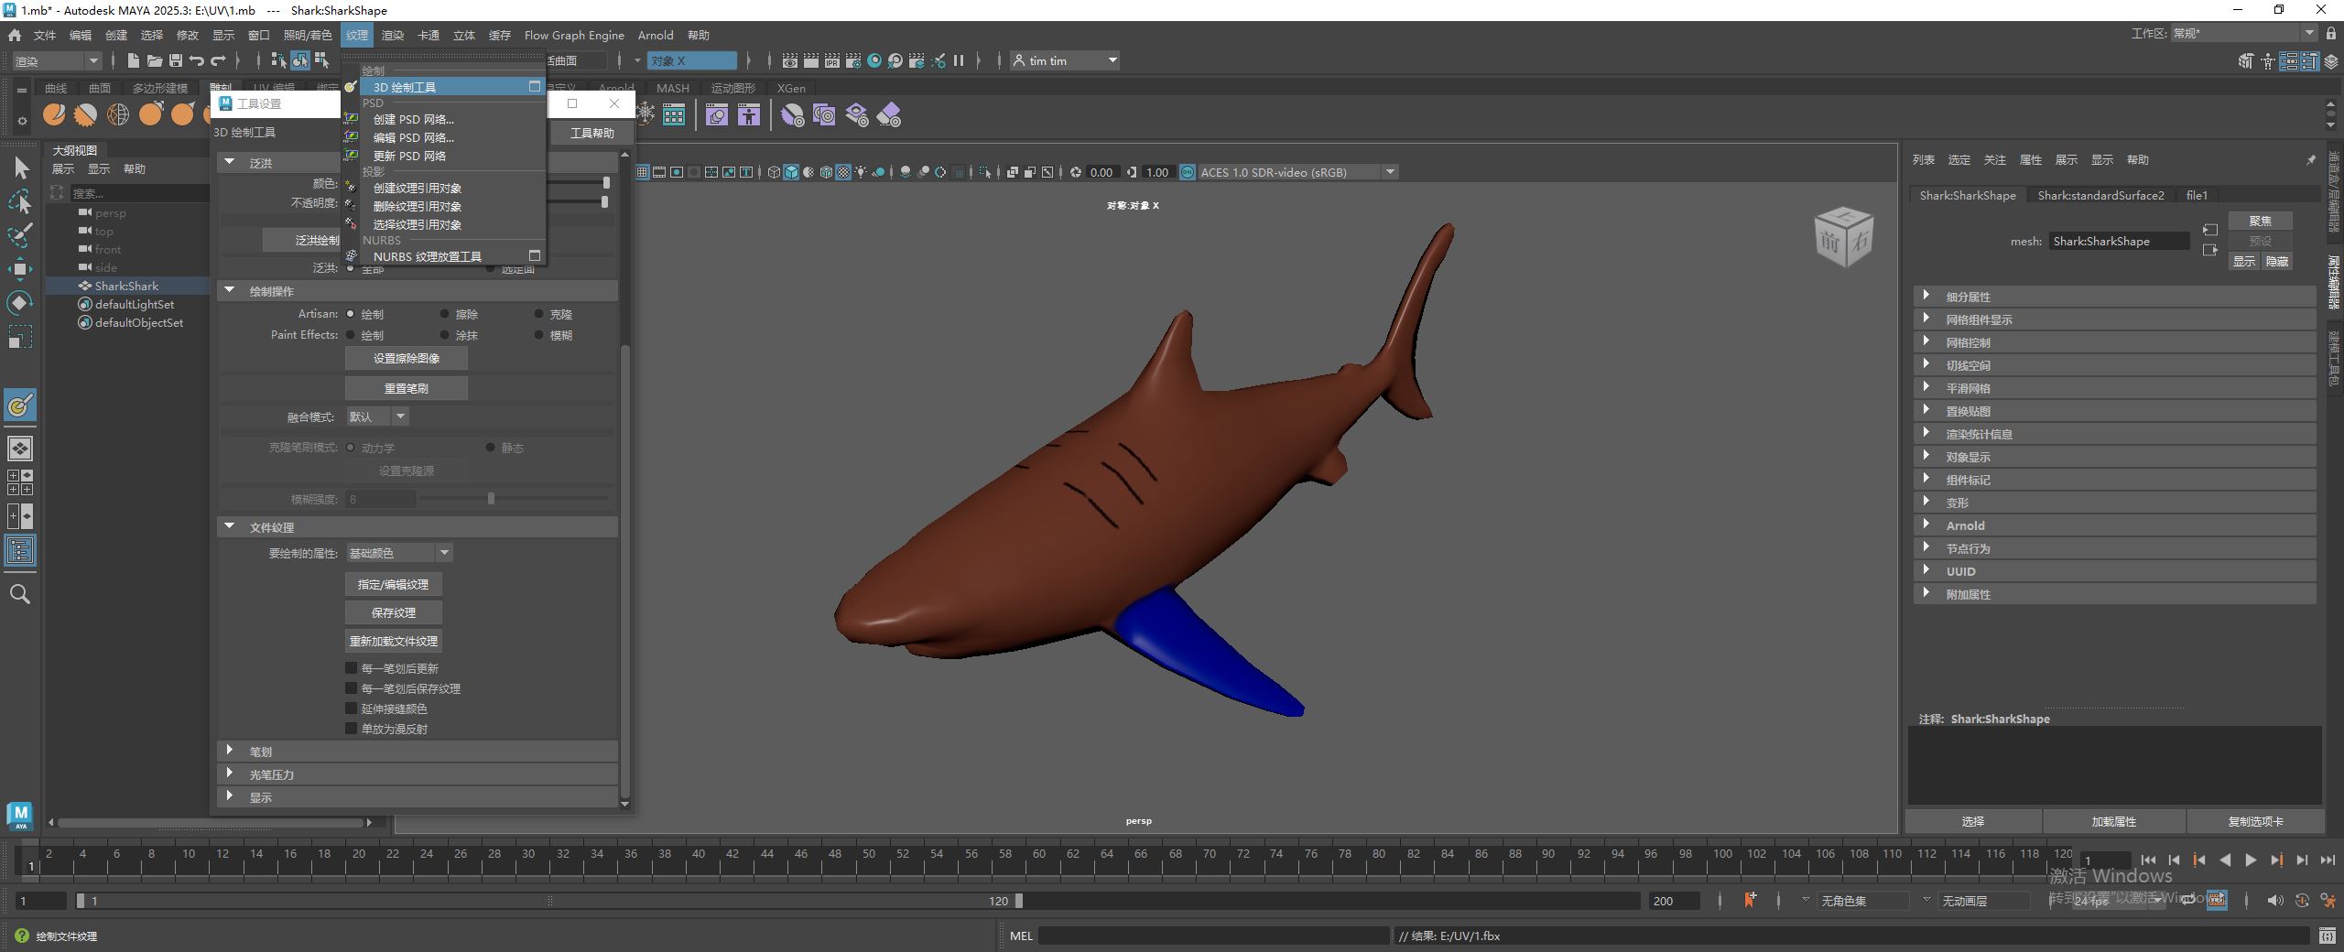Switch to Shark:standardSurface2 tab
The height and width of the screenshot is (952, 2344).
click(2100, 195)
